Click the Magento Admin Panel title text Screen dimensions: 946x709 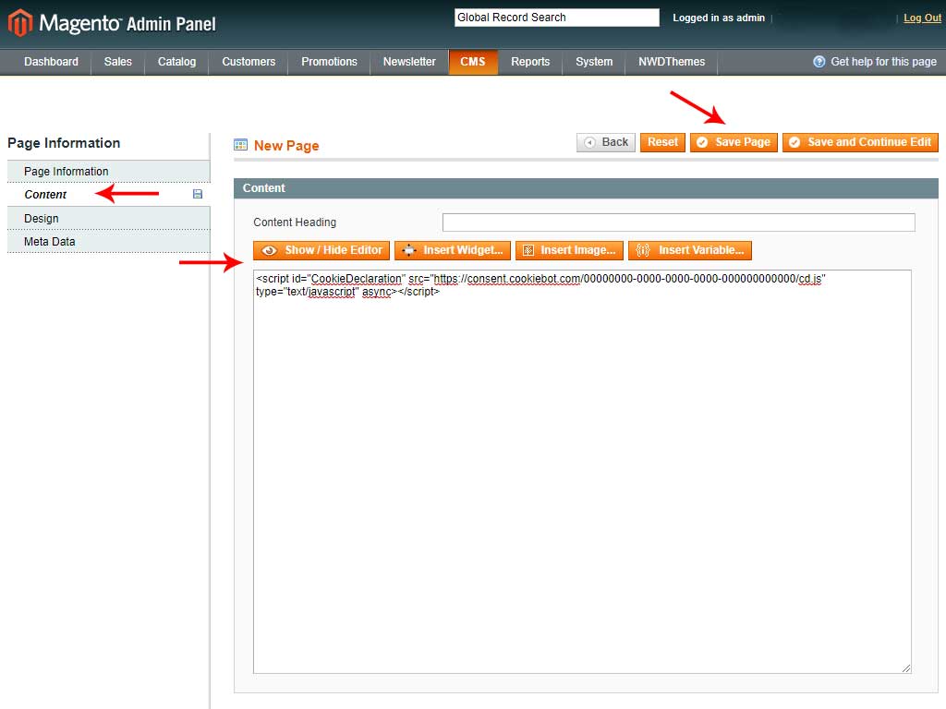[x=127, y=23]
